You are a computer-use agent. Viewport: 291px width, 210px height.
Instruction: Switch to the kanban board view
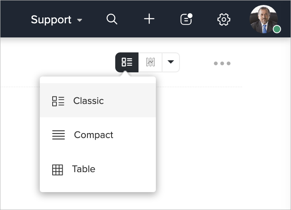click(x=150, y=62)
